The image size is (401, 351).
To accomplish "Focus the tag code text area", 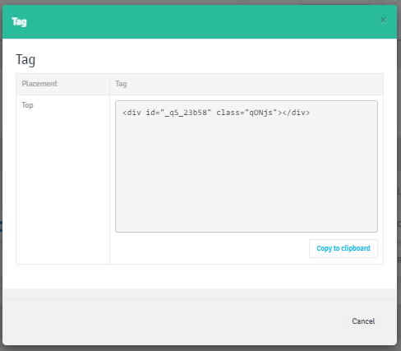I will coord(247,166).
